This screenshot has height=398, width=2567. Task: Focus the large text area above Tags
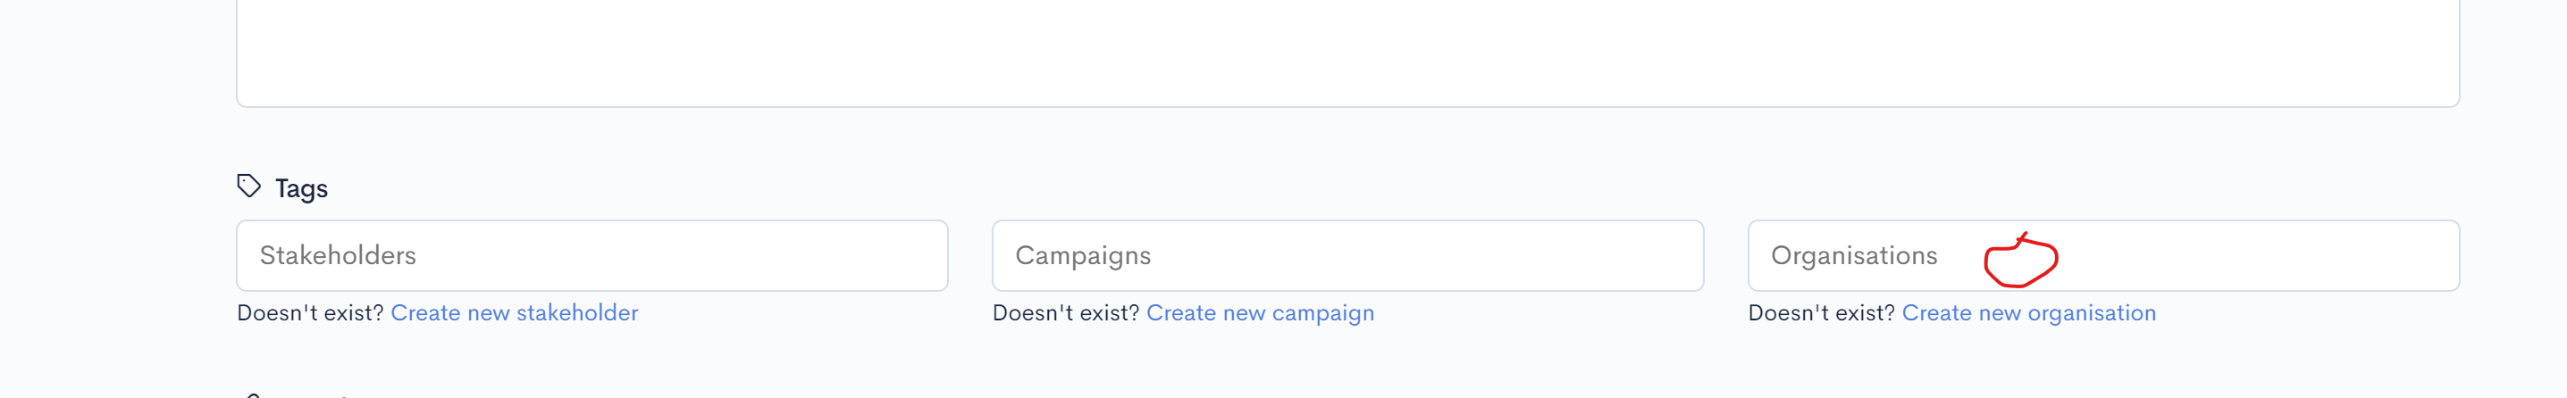(x=1346, y=50)
